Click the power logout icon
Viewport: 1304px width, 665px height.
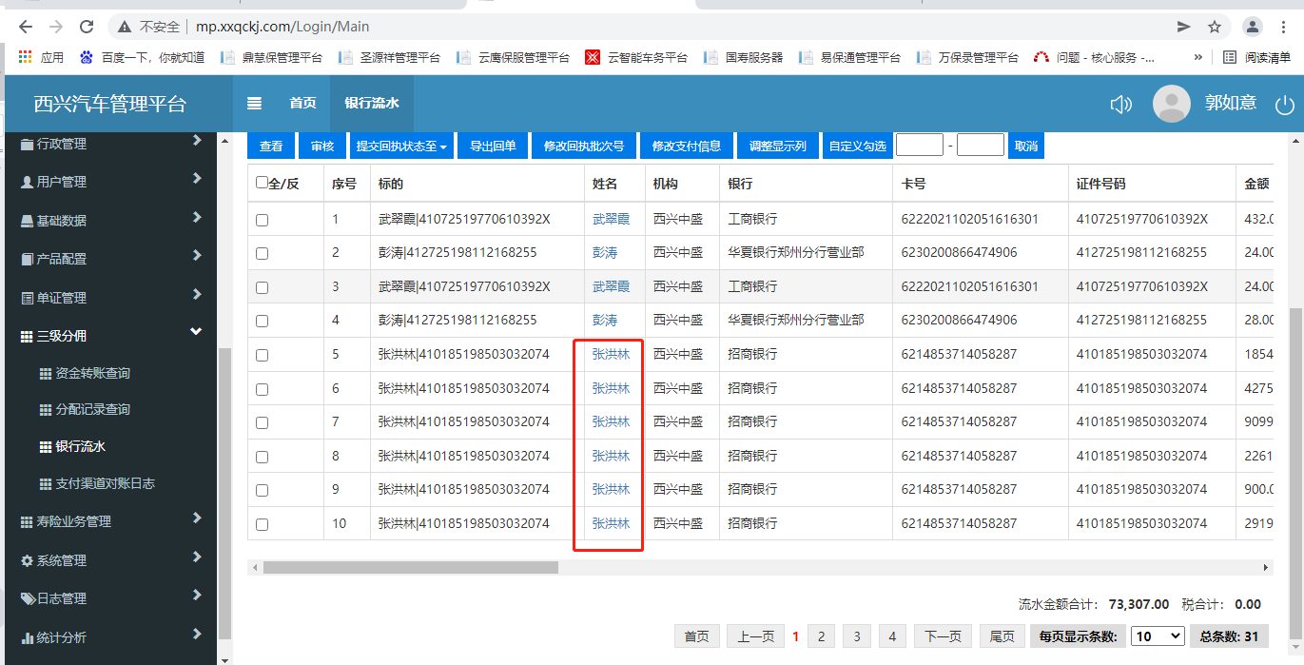[1285, 105]
